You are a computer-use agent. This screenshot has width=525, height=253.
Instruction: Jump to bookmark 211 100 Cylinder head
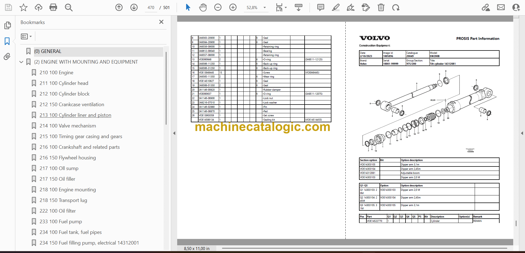64,83
